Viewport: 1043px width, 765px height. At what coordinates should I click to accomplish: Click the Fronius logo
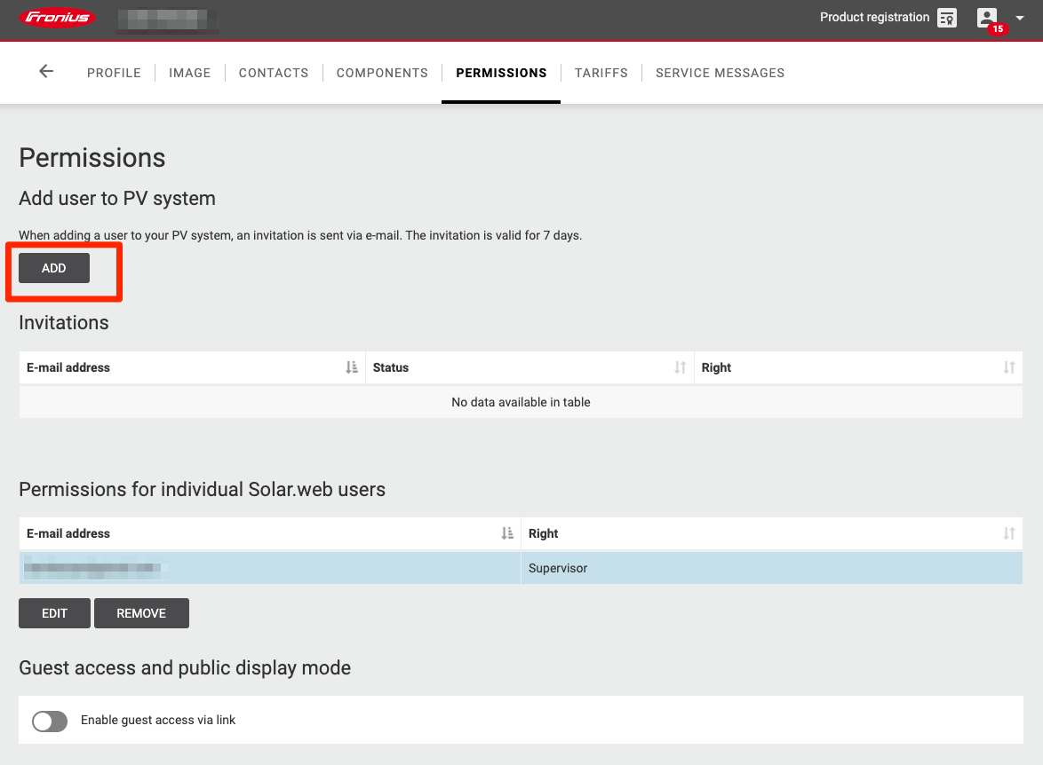pyautogui.click(x=59, y=18)
